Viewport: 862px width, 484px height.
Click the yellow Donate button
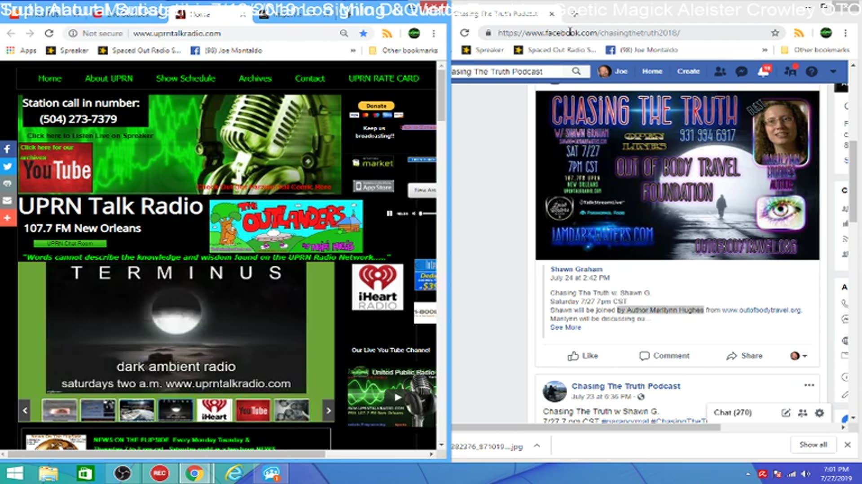[x=376, y=106]
